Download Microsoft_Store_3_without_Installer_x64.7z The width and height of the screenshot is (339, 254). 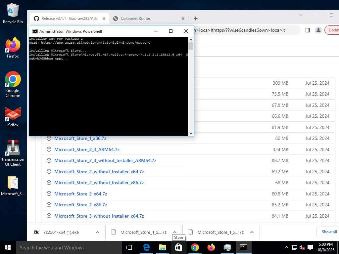point(99,216)
